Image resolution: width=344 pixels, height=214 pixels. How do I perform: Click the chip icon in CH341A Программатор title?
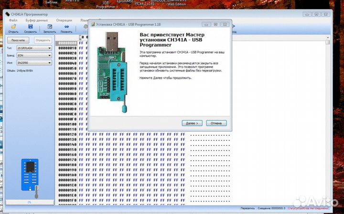click(8, 14)
